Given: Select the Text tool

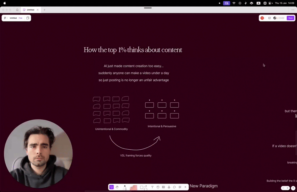Looking at the screenshot, I should (152, 187).
